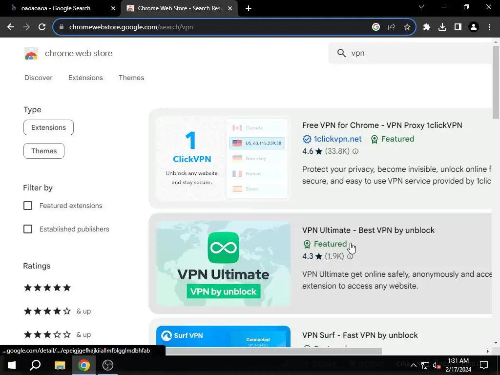This screenshot has width=500, height=375.
Task: Open the Extensions puzzle icon
Action: [427, 27]
